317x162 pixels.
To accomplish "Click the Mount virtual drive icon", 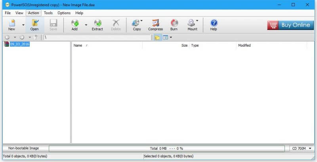I will click(193, 25).
